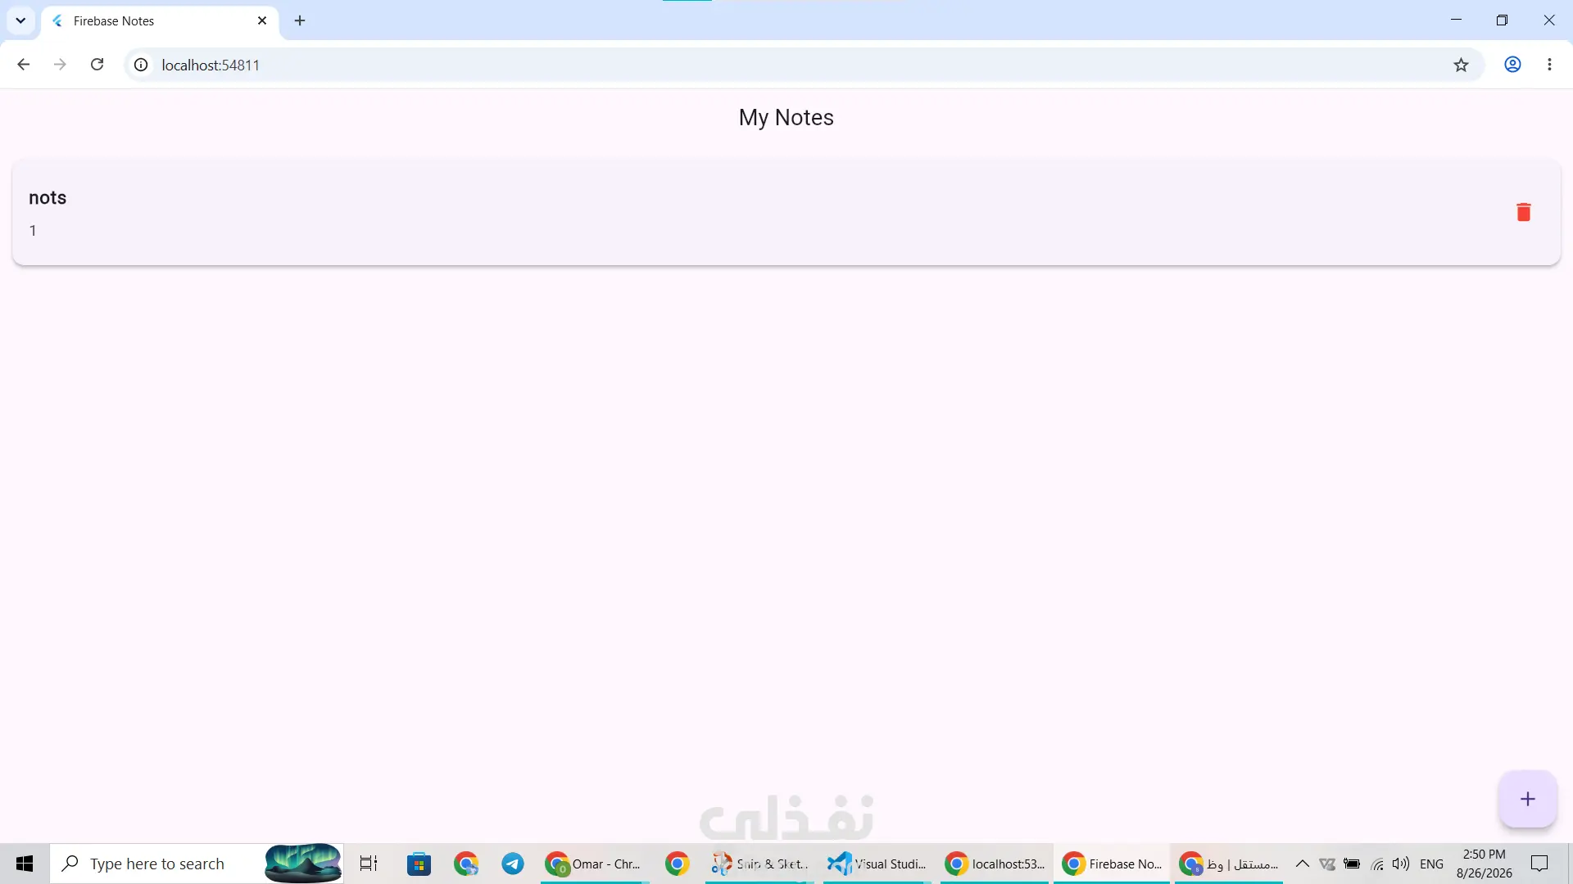Bookmark this page with star icon
Viewport: 1573px width, 884px height.
1461,65
